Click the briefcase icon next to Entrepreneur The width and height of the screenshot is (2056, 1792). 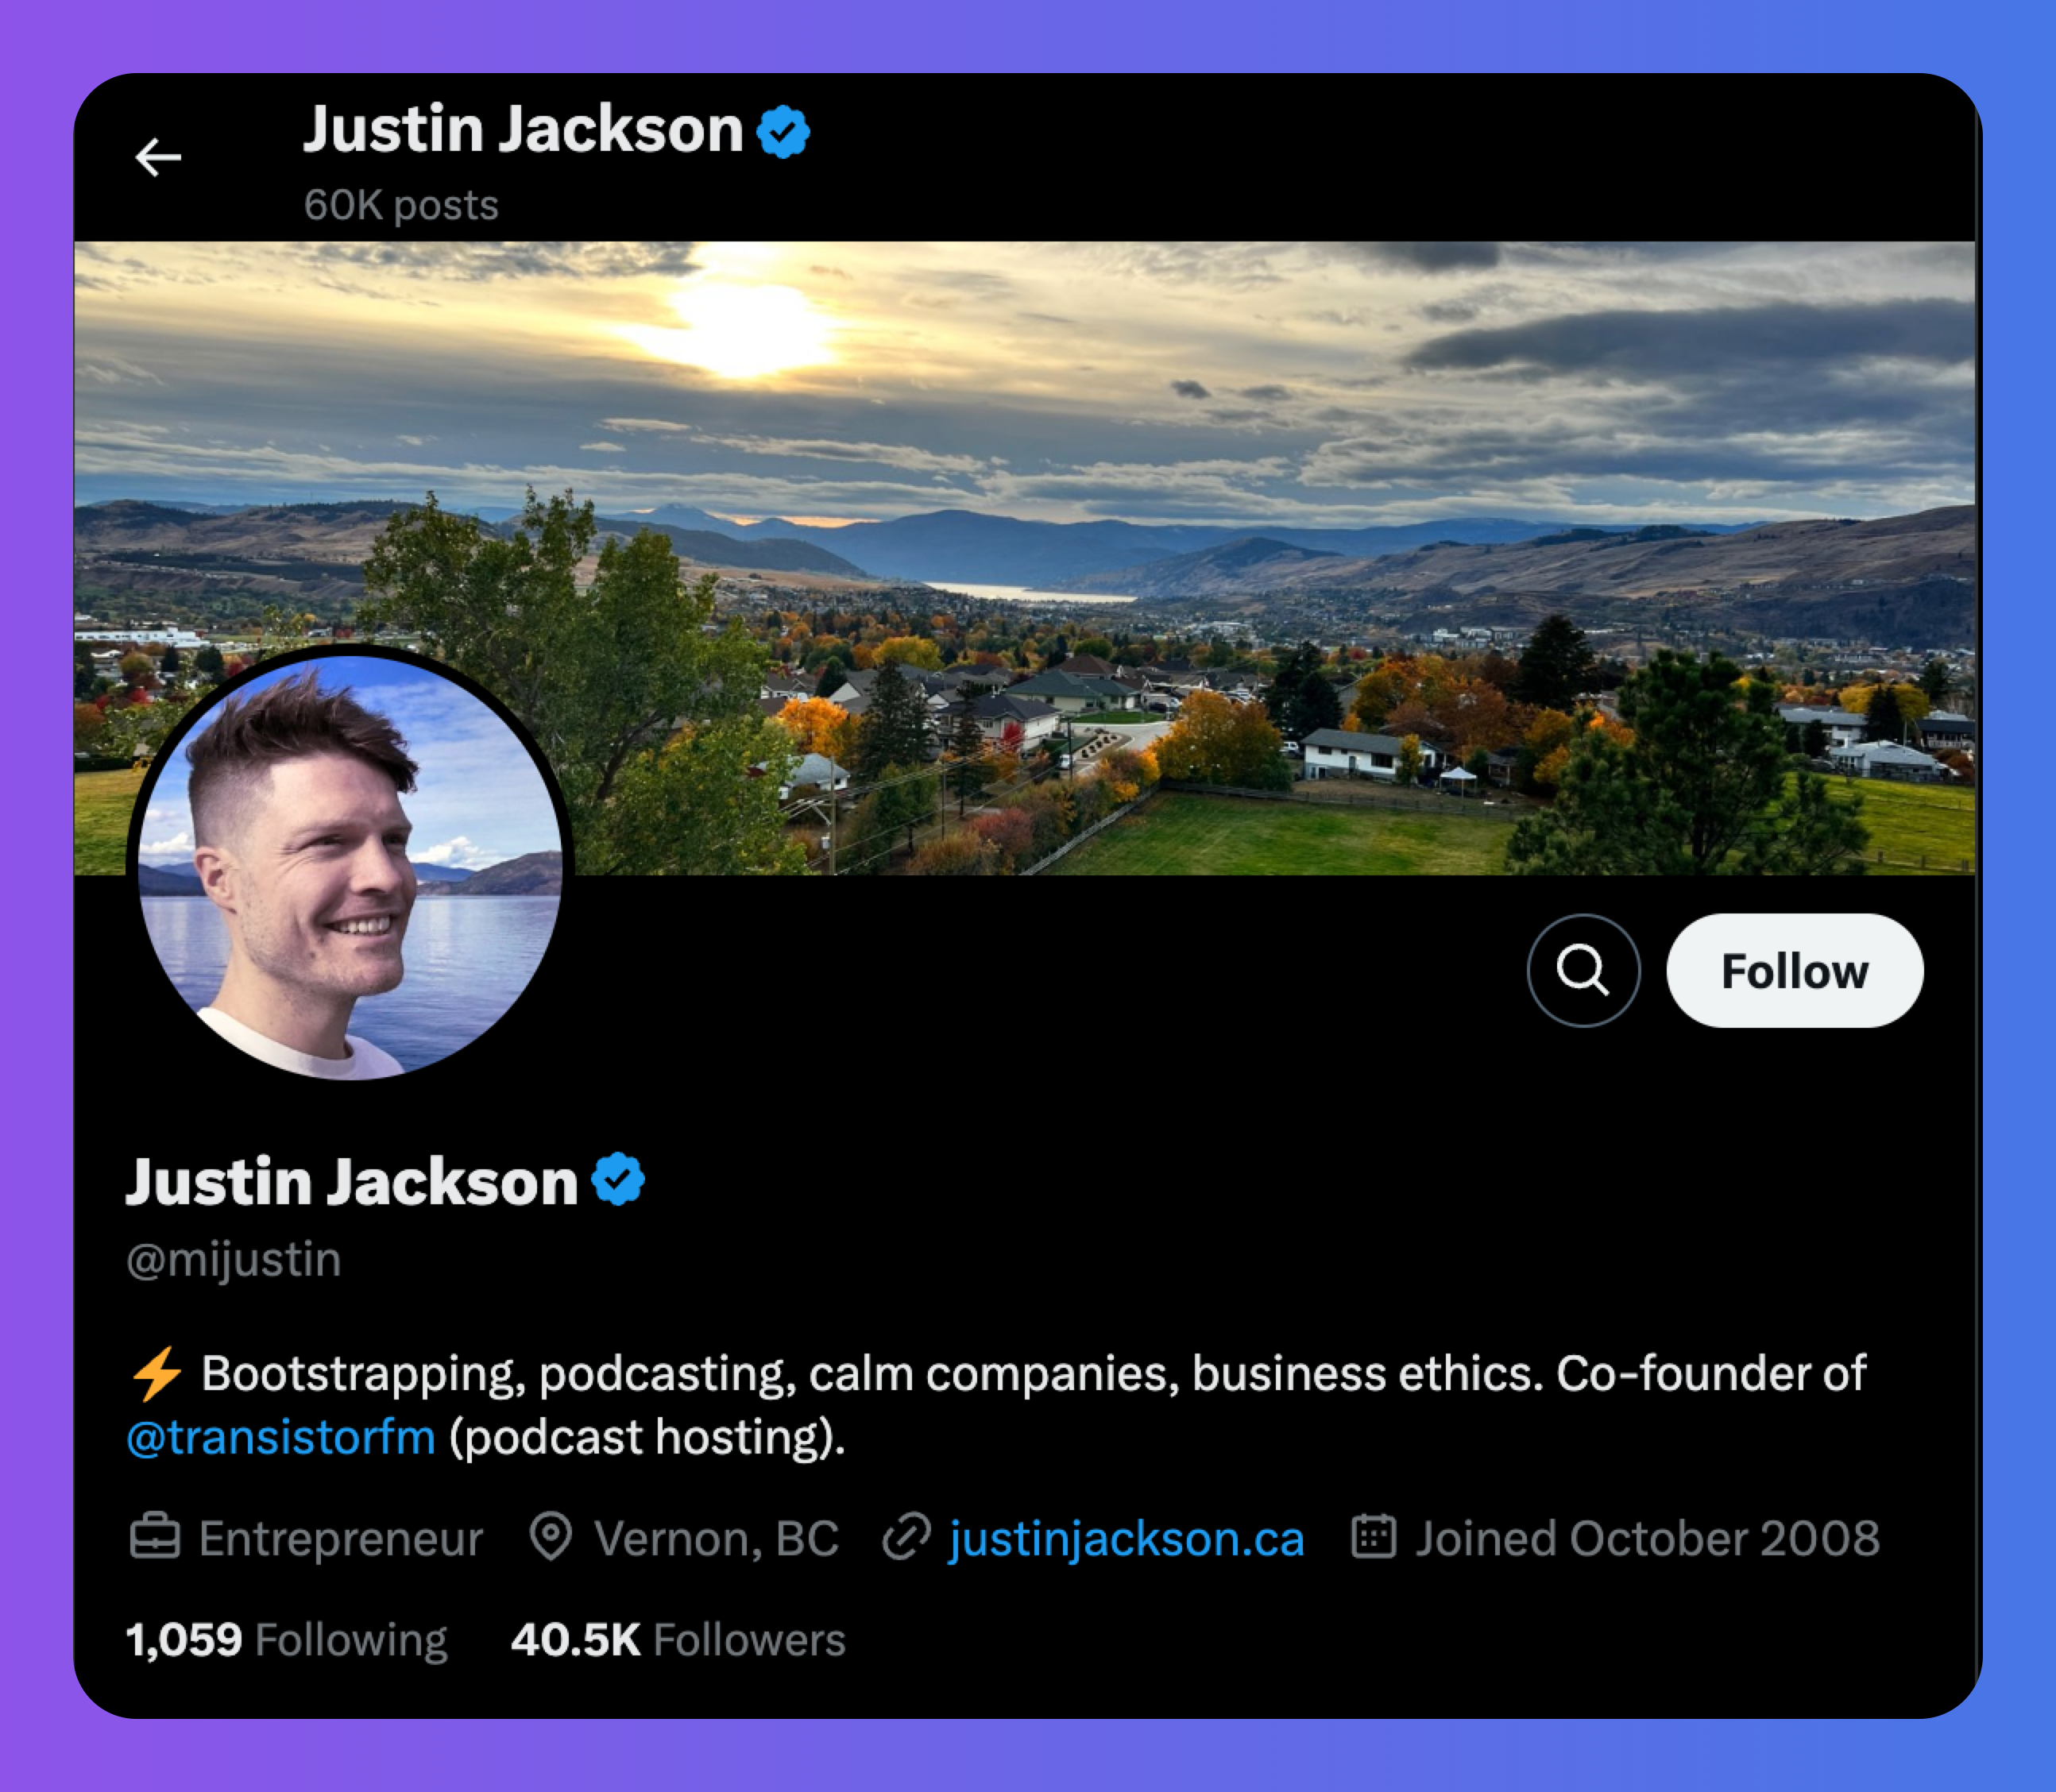pyautogui.click(x=155, y=1537)
